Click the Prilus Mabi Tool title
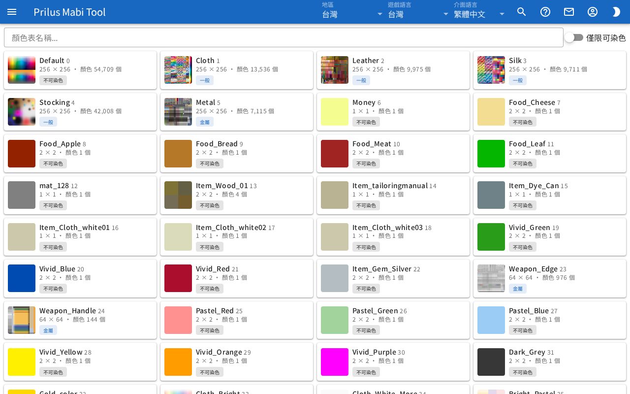The image size is (630, 394). coord(69,12)
